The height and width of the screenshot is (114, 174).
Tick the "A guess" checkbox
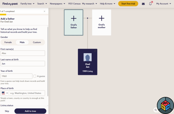tap(35, 76)
